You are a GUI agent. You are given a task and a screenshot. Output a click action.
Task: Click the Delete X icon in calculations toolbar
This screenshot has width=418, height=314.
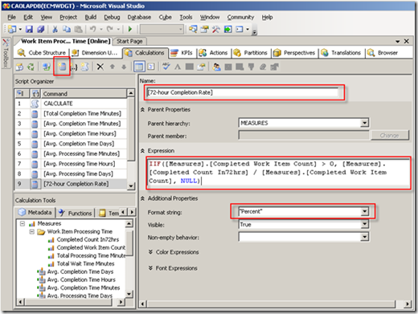[100, 67]
